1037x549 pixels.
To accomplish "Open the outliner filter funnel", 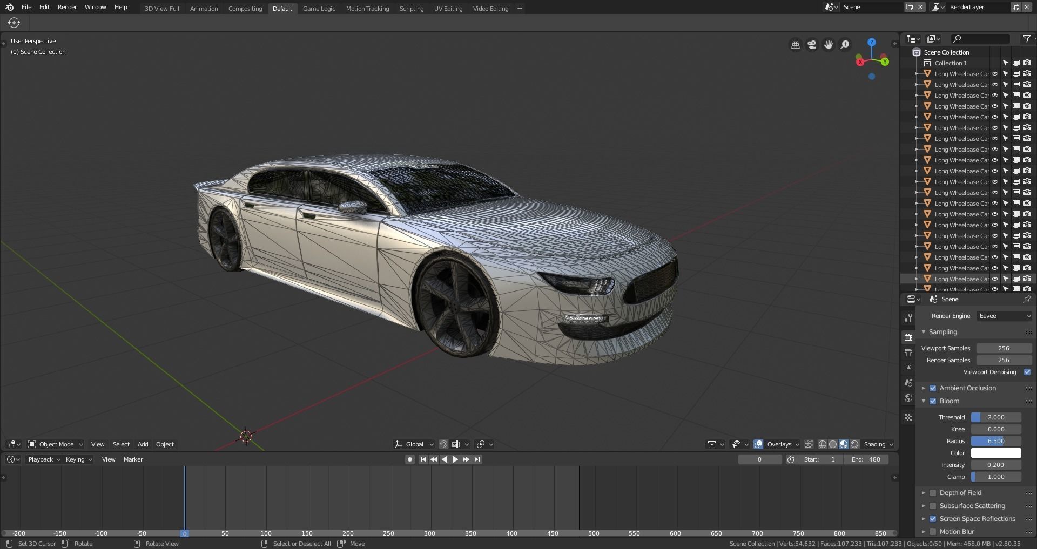I will [1026, 39].
